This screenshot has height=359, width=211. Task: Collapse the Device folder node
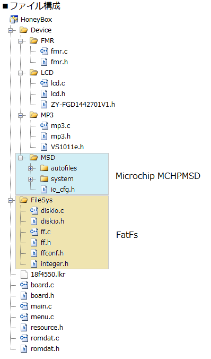[10, 30]
